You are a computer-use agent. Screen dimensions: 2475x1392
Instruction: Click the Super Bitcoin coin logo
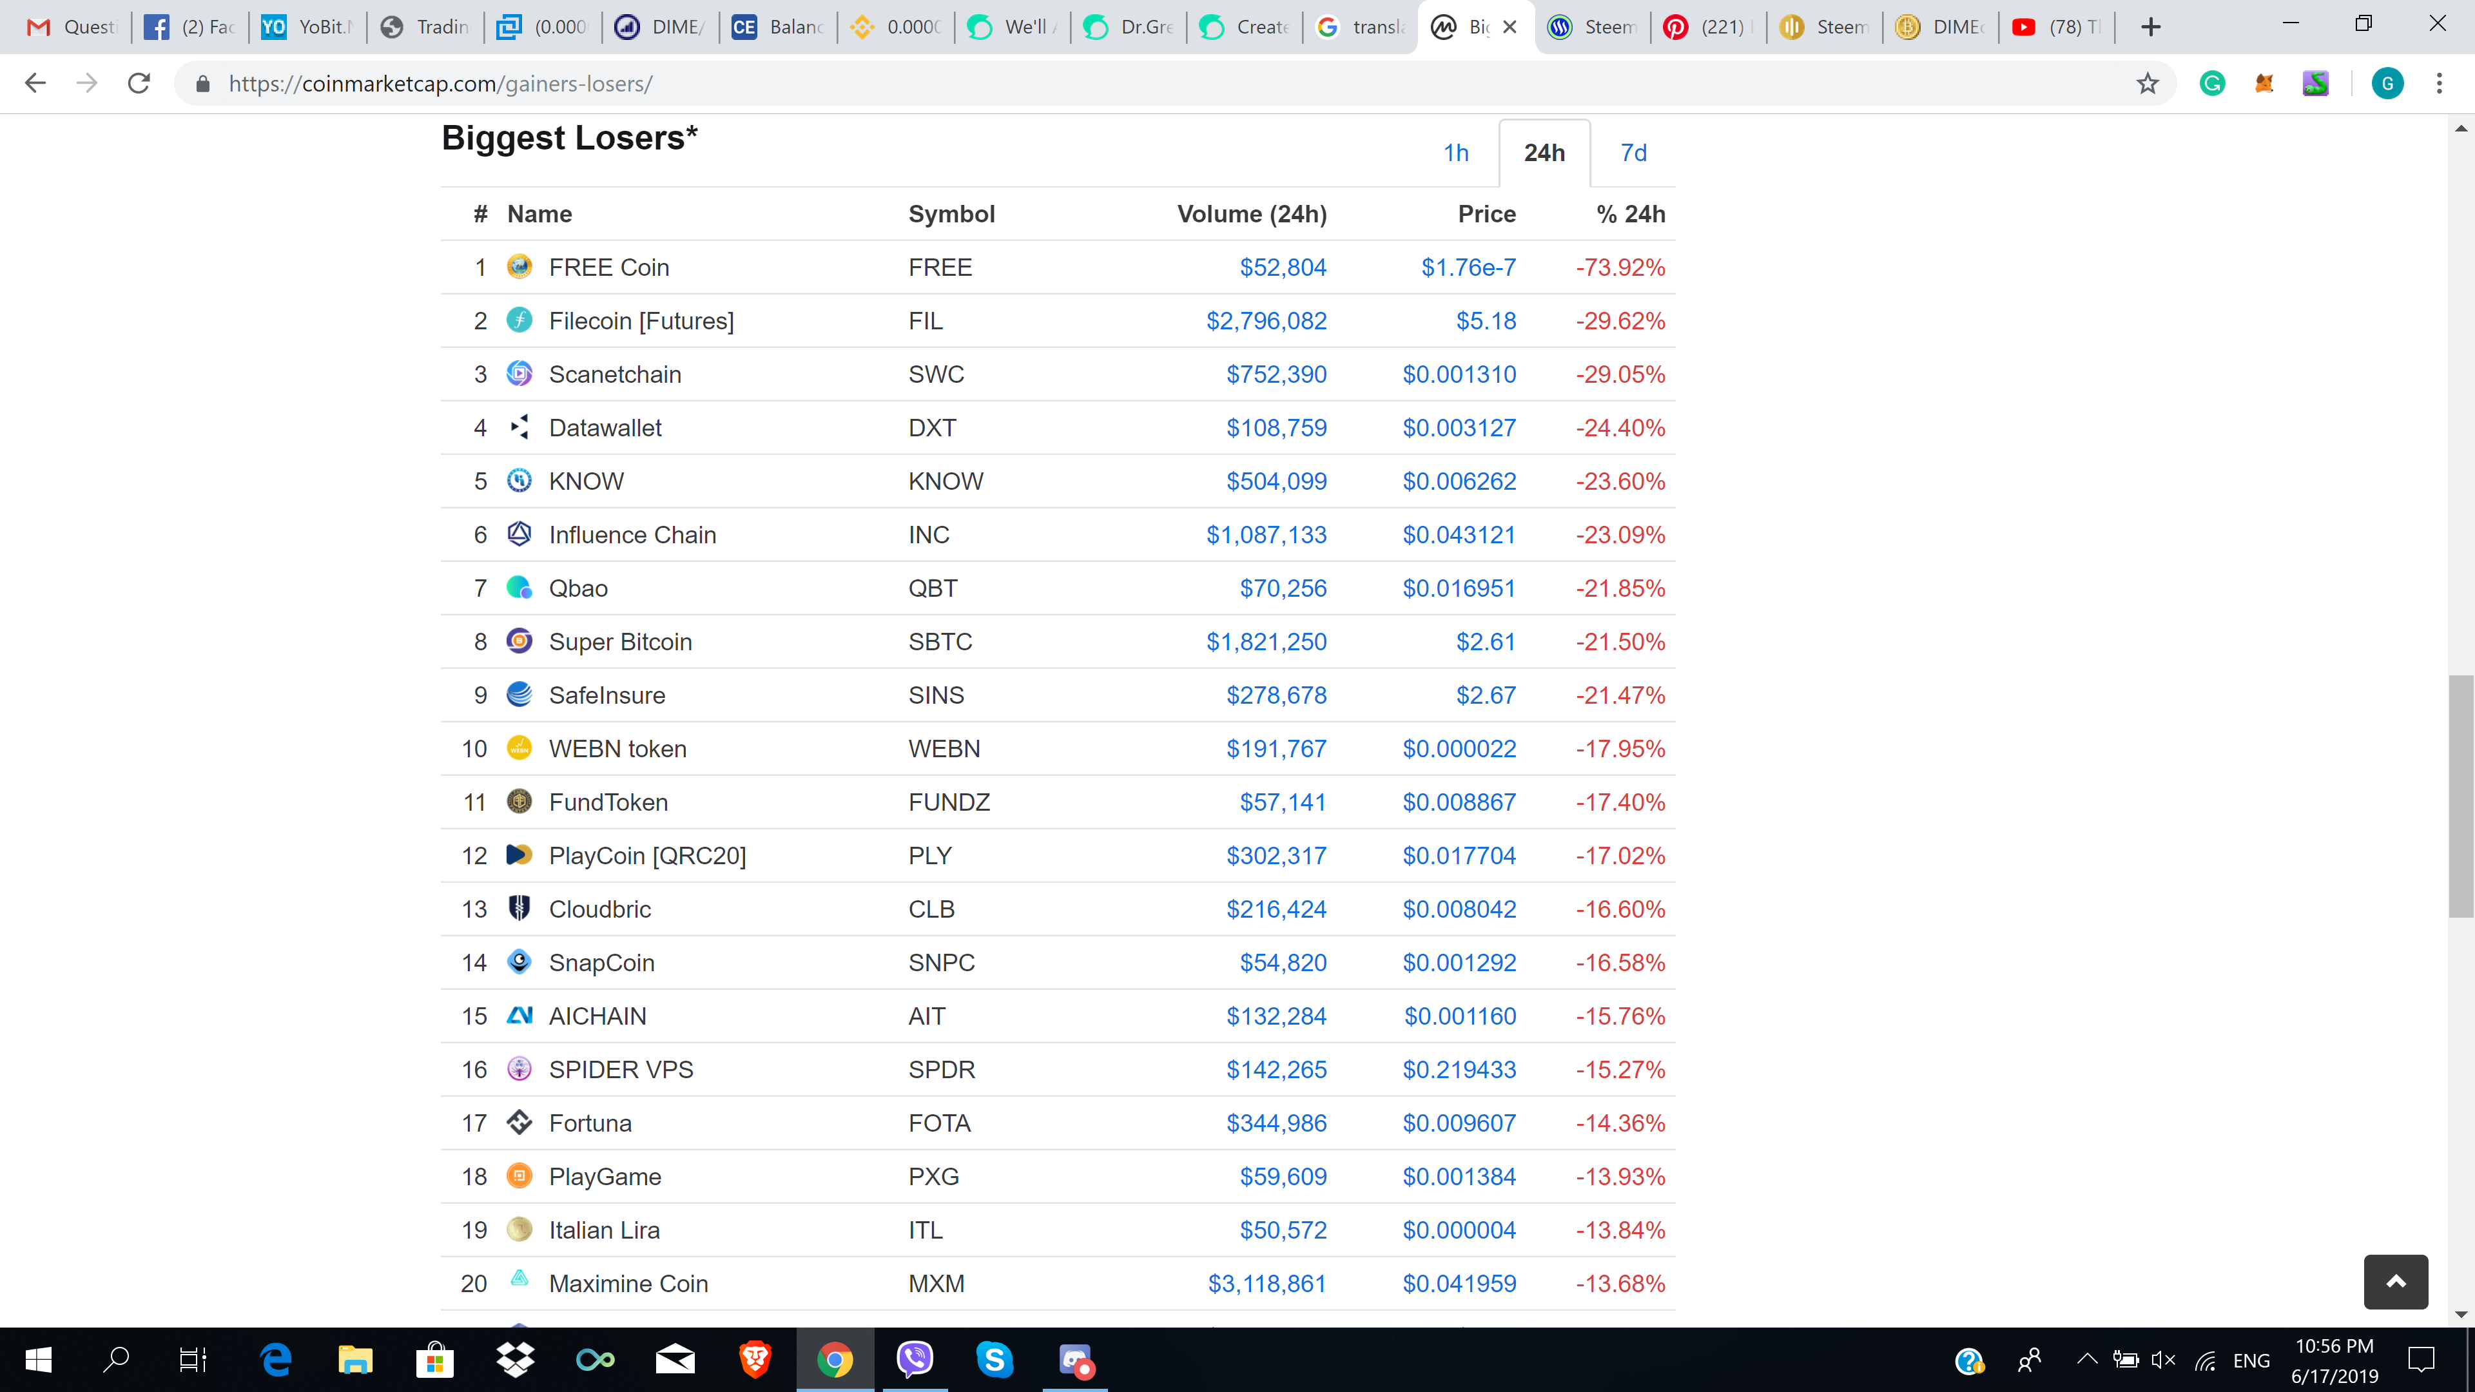click(x=519, y=641)
